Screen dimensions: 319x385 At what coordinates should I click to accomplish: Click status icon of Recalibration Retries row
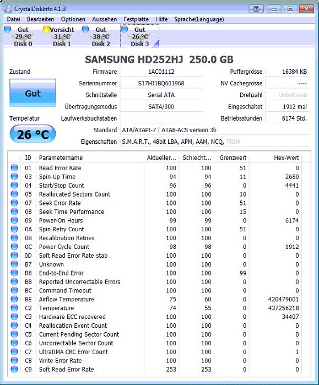click(14, 238)
